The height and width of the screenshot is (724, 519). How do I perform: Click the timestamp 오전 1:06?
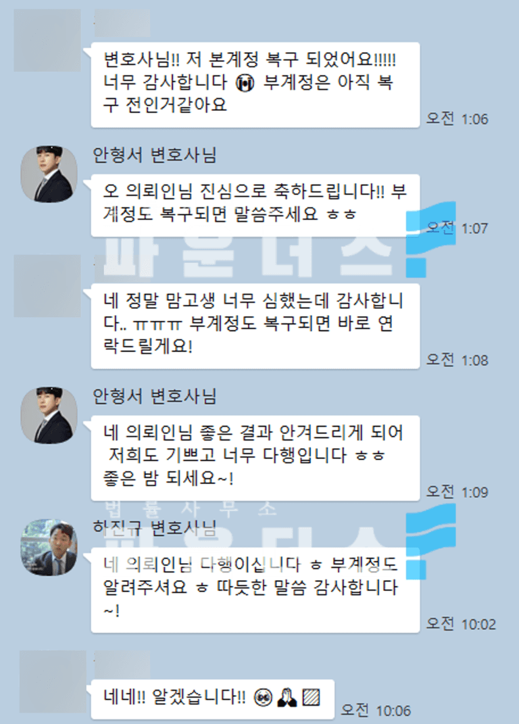[457, 119]
